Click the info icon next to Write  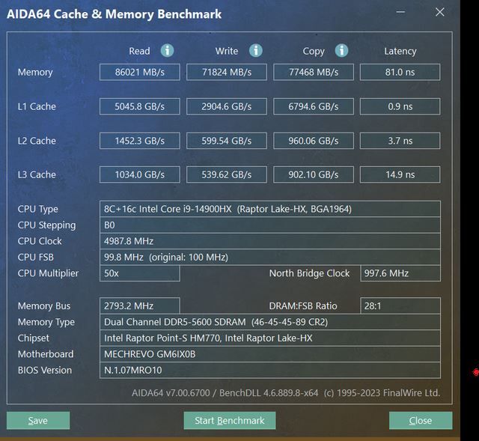(255, 50)
